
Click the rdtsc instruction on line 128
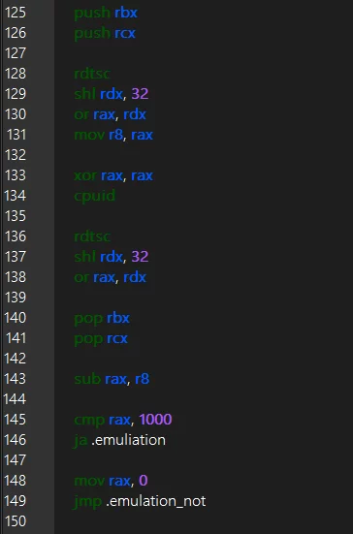click(x=92, y=74)
